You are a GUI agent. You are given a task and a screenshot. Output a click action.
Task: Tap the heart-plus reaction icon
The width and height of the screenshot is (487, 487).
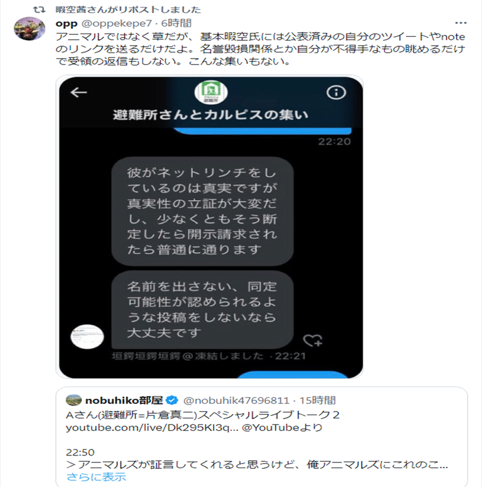pyautogui.click(x=313, y=341)
